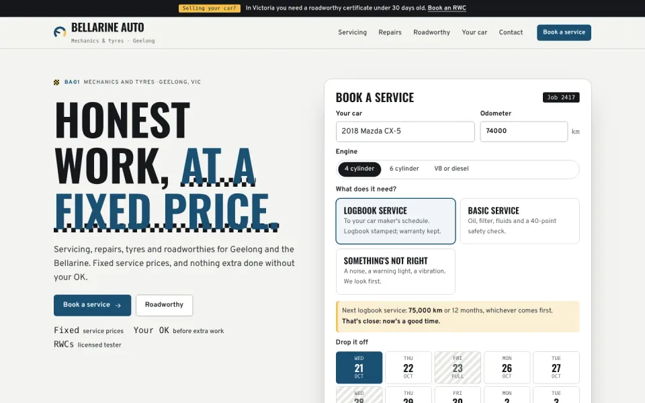The image size is (645, 403).
Task: Click the What does it need? label
Action: coord(366,189)
